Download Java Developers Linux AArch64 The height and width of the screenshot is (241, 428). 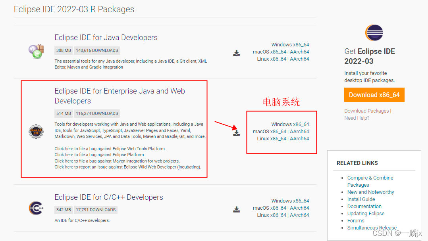[x=299, y=59]
